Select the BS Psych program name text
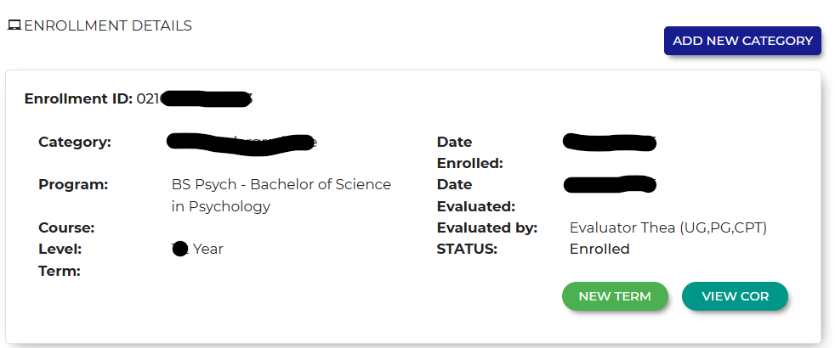 [x=281, y=195]
